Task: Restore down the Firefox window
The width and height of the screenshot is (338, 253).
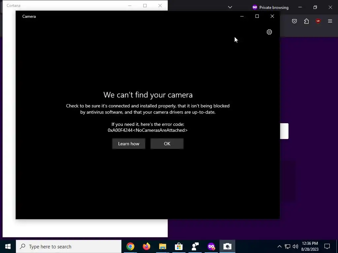Action: (315, 7)
